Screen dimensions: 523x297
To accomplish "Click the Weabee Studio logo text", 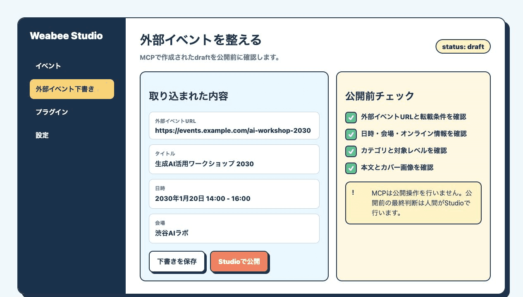I will (x=66, y=36).
